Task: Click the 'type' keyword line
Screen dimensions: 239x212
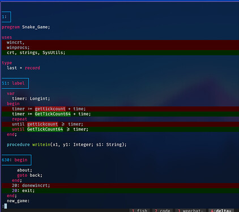Action: [x=7, y=63]
